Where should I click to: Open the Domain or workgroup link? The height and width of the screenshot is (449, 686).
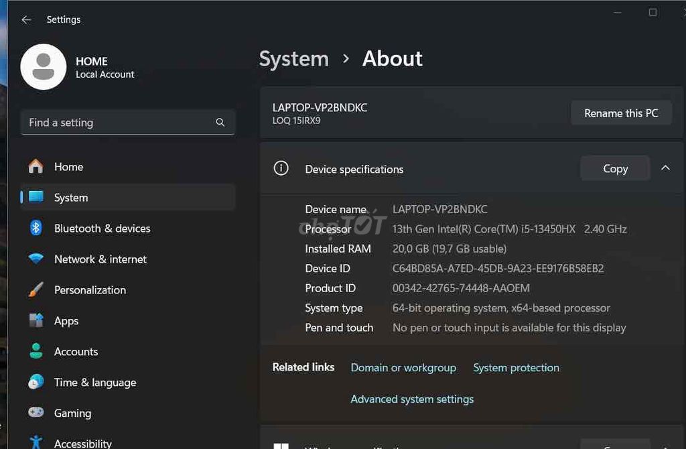[403, 368]
